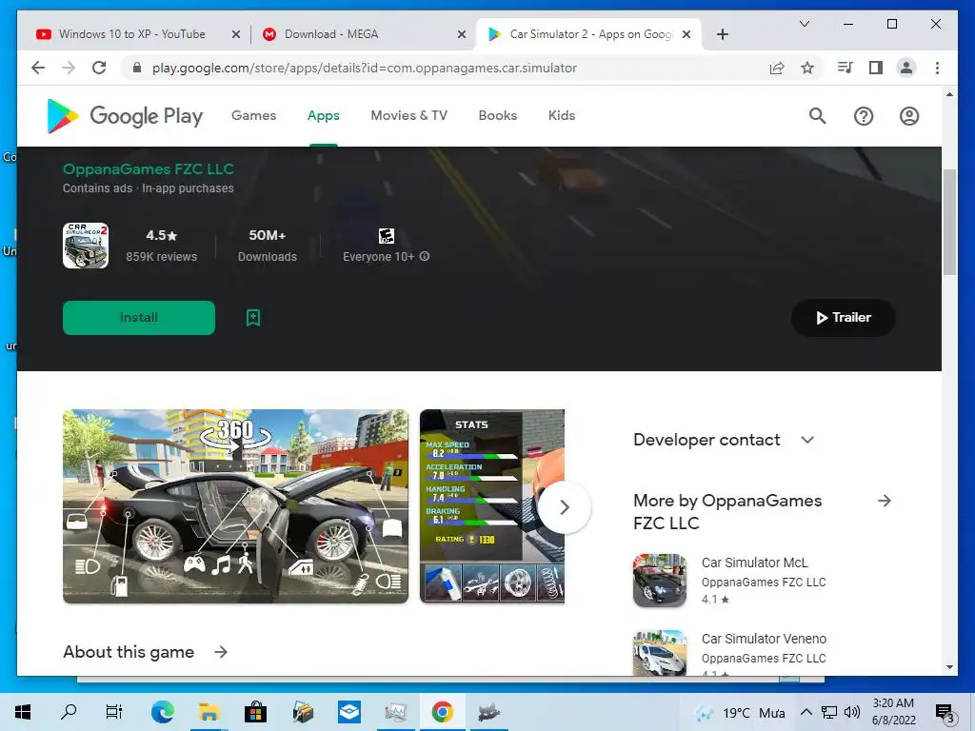The height and width of the screenshot is (731, 975).
Task: Open notification center
Action: [945, 712]
